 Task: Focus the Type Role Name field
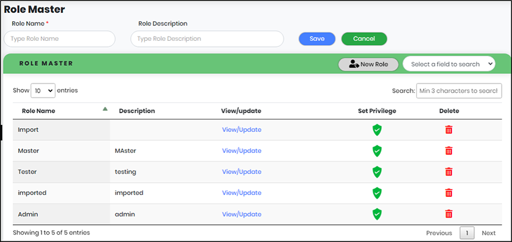59,39
